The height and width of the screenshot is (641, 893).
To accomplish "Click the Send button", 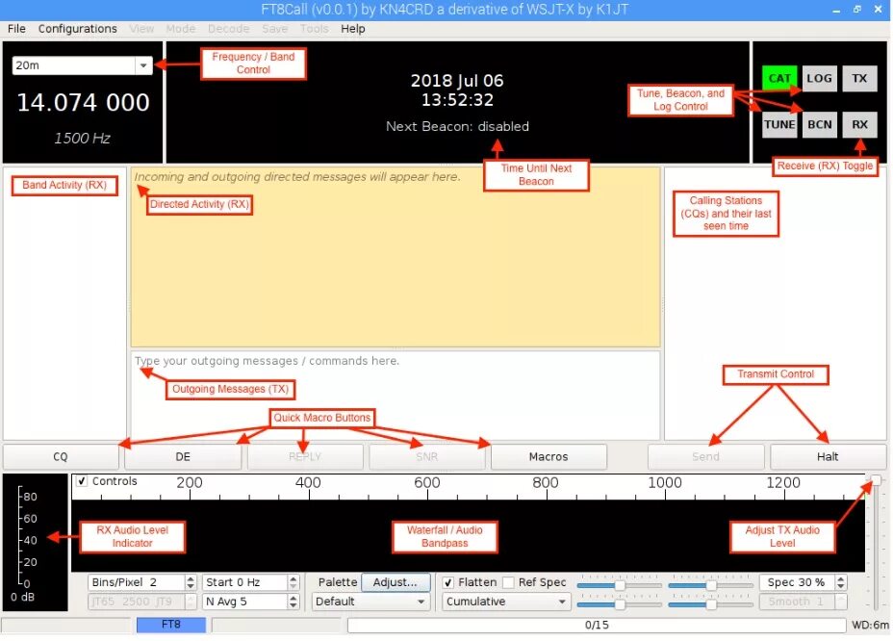I will pyautogui.click(x=705, y=456).
